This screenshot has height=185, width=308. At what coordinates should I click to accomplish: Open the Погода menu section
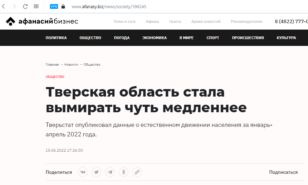(x=122, y=38)
